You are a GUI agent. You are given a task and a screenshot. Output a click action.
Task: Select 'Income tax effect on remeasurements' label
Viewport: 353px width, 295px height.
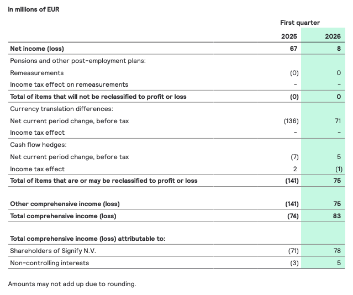pos(69,85)
